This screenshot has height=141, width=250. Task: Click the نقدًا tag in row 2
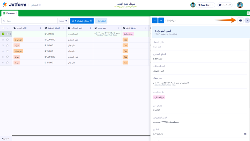pyautogui.click(x=125, y=40)
